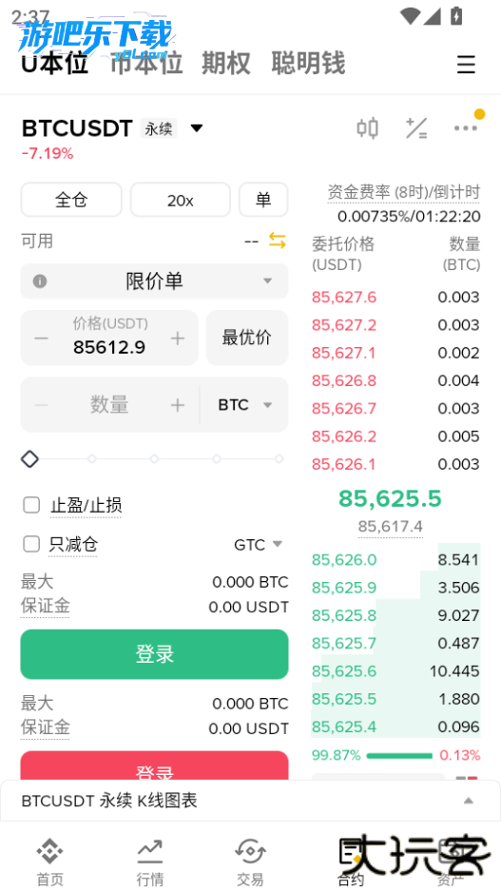The width and height of the screenshot is (501, 891).
Task: Select ask price 85,626.8 in order book
Action: click(344, 380)
